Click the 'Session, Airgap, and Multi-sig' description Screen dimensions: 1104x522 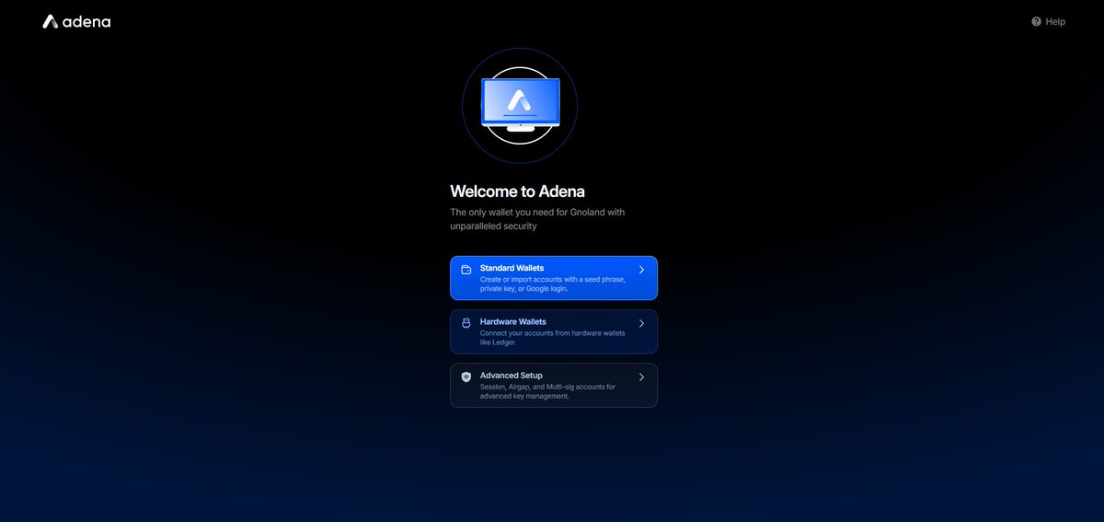point(548,391)
